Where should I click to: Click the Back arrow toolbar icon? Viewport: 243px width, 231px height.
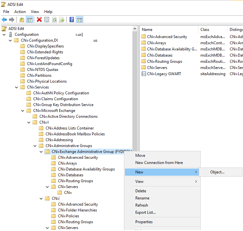coord(4,20)
